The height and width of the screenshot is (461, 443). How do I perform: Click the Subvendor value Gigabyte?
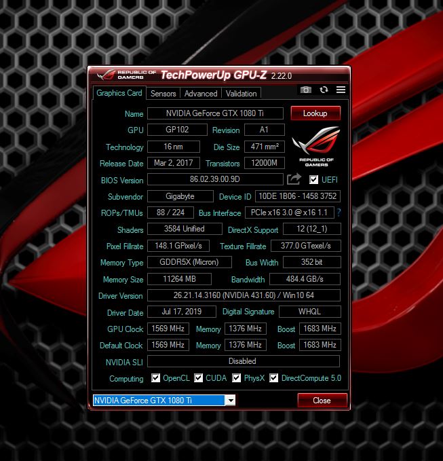click(180, 196)
